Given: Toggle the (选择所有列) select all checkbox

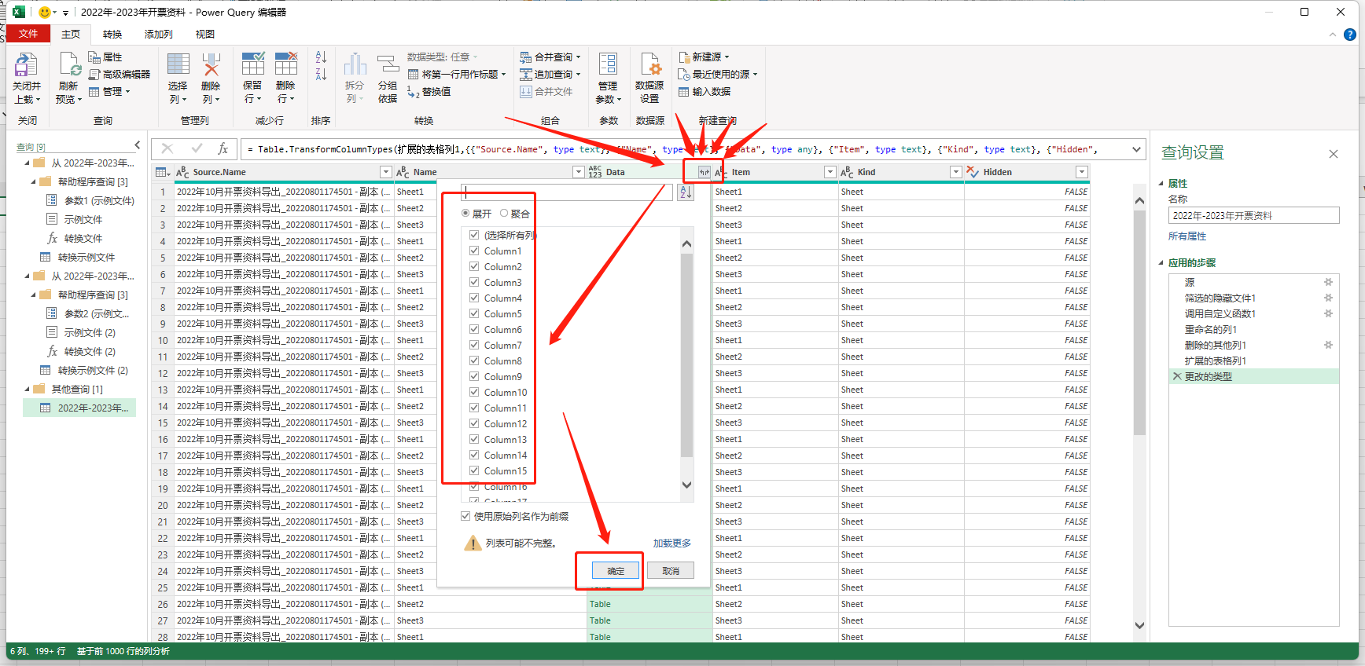Looking at the screenshot, I should pyautogui.click(x=474, y=235).
